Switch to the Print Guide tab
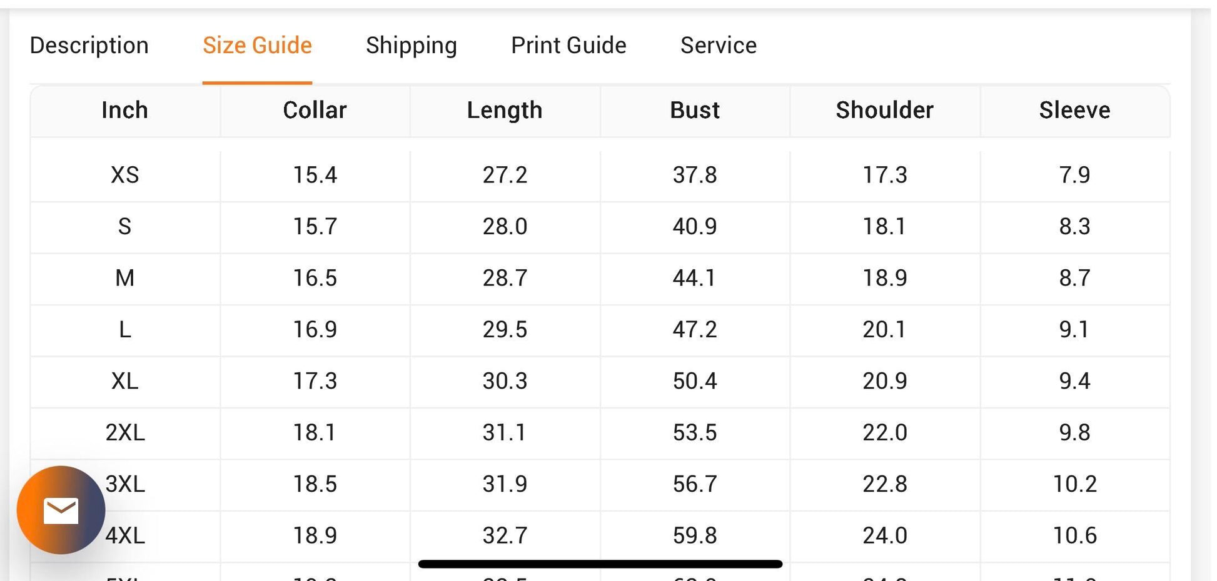 [568, 46]
